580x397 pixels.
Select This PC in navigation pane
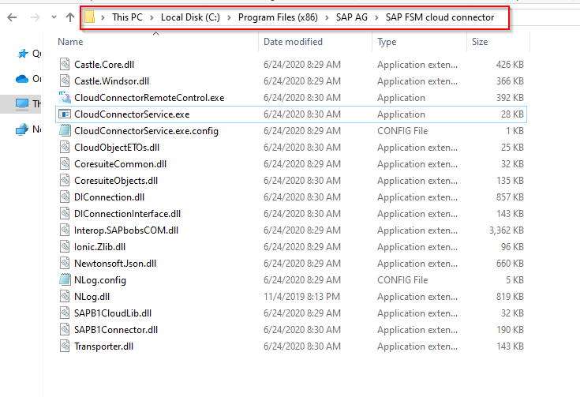point(29,104)
